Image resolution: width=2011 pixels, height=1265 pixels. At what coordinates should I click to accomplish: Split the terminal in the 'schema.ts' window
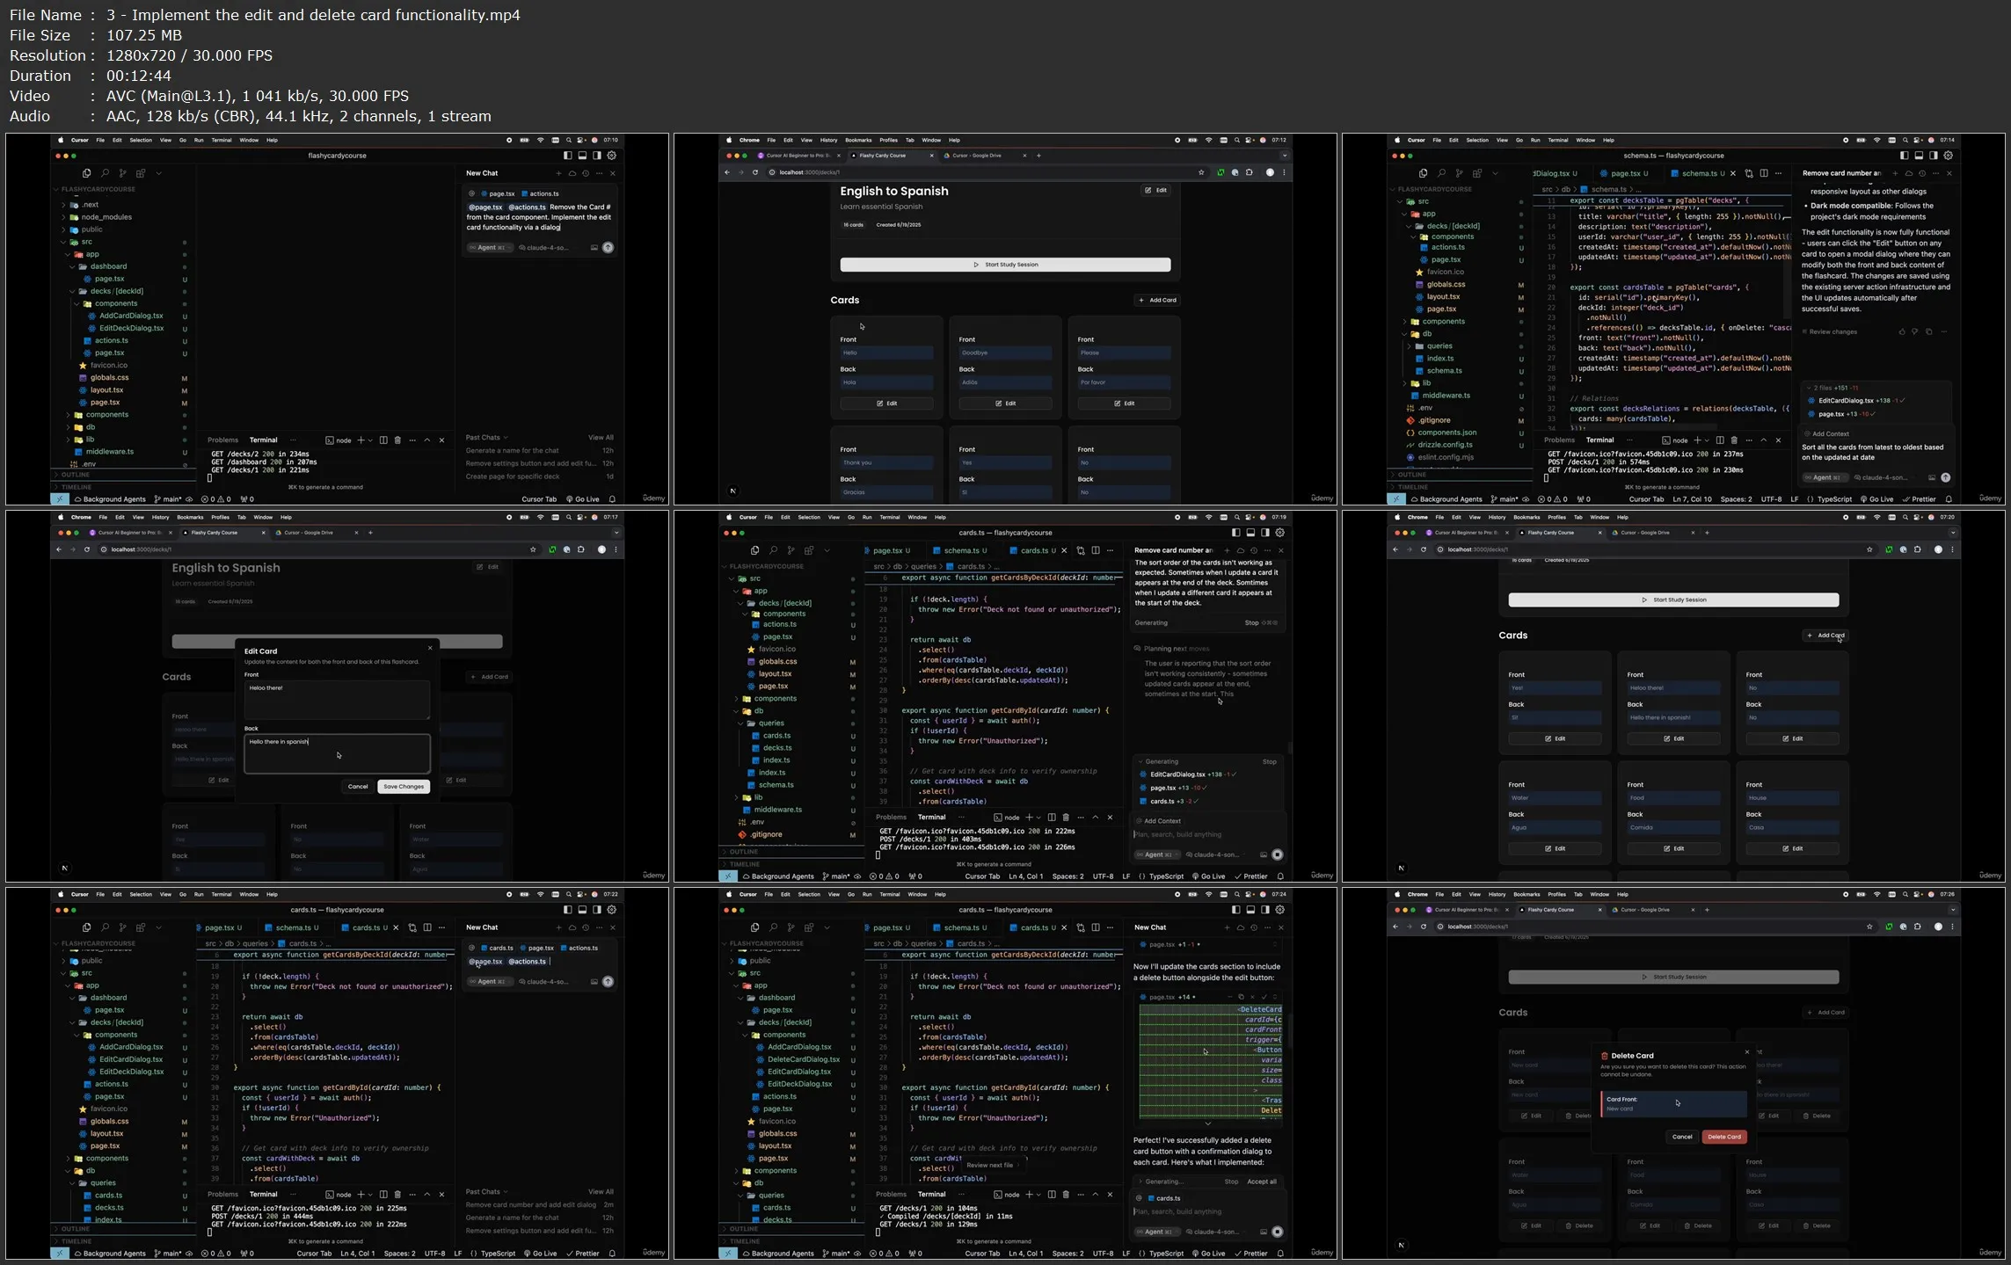pyautogui.click(x=1720, y=440)
